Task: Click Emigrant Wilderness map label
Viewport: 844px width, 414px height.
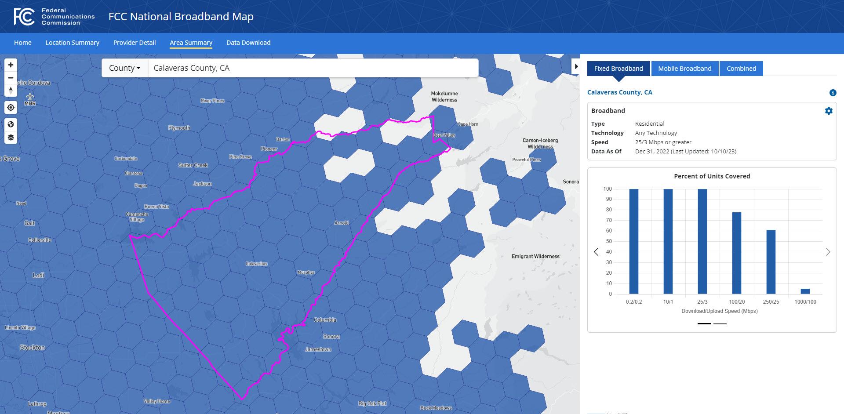Action: (535, 256)
